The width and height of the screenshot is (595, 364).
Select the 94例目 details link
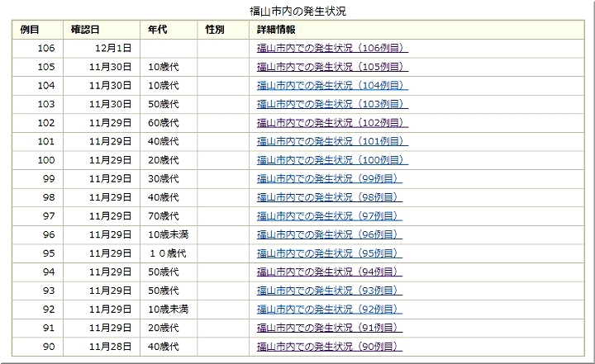329,272
